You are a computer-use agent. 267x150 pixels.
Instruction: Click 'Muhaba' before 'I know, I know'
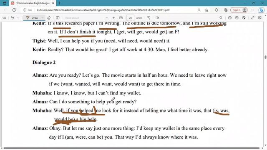point(42,93)
